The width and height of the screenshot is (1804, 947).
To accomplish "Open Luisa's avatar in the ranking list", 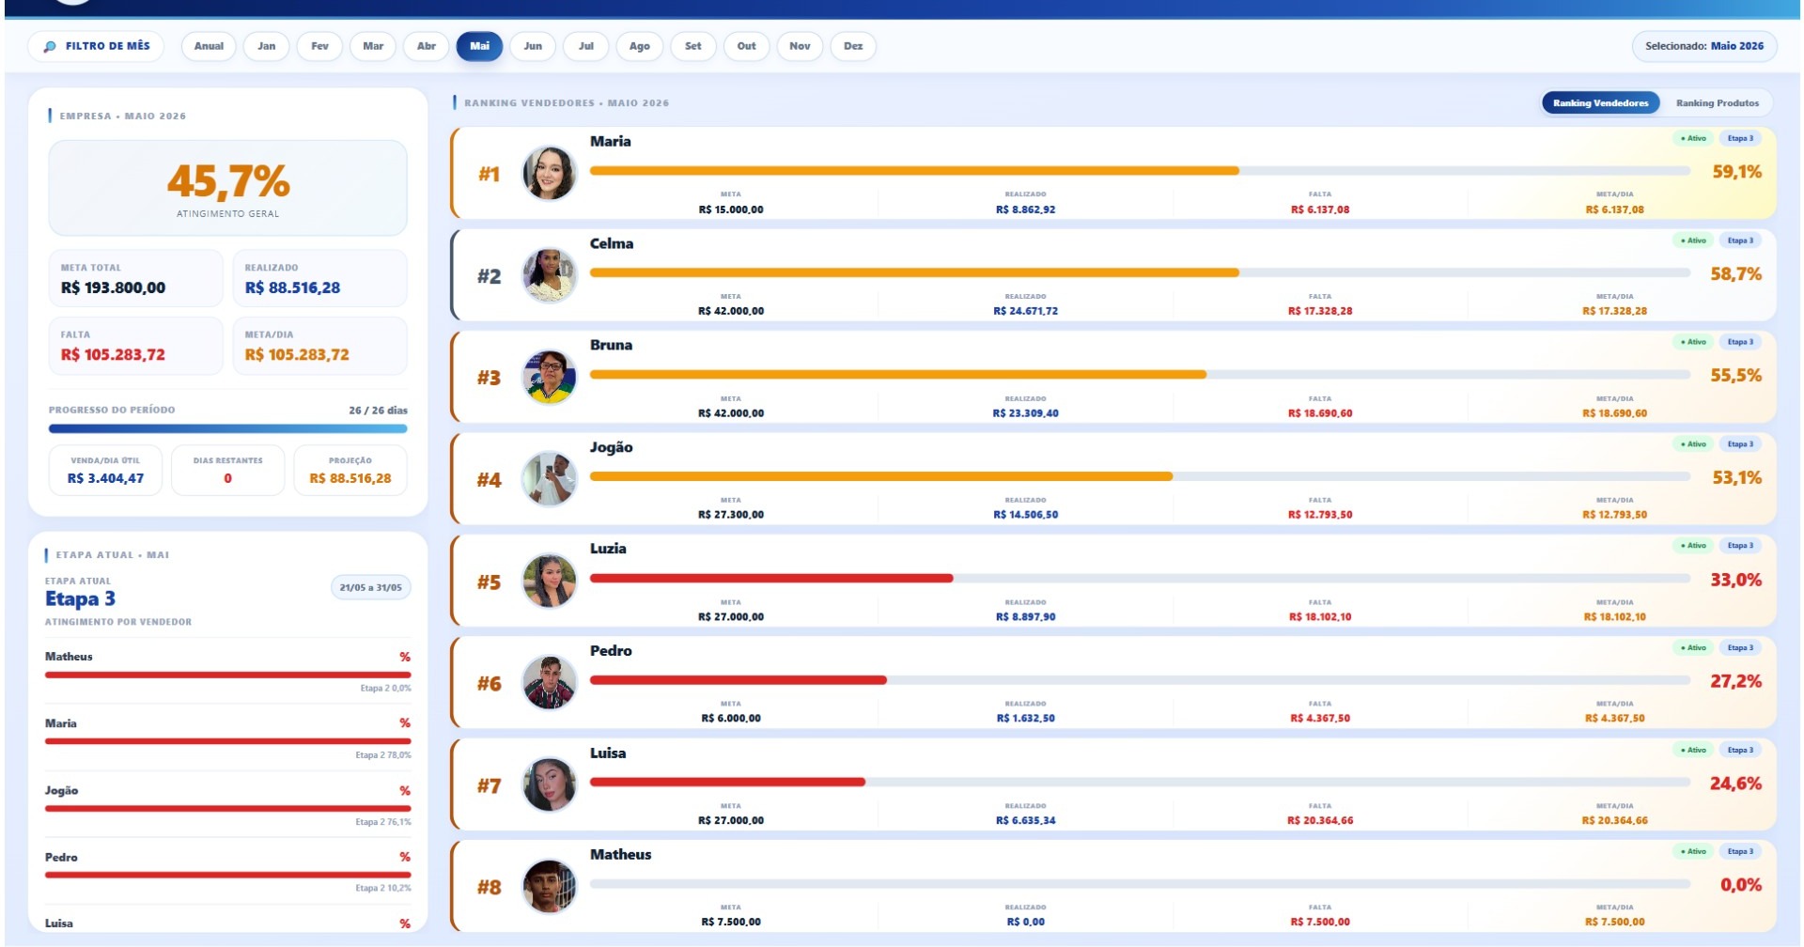I will tap(549, 785).
